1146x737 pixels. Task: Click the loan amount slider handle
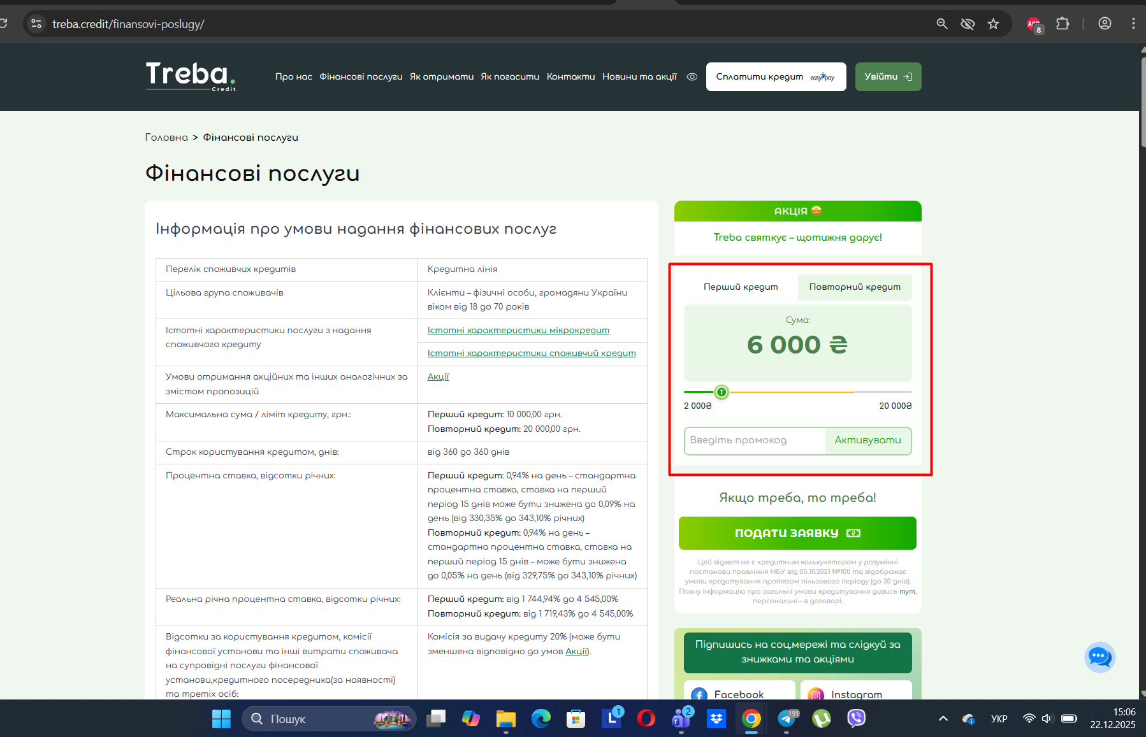click(x=722, y=392)
